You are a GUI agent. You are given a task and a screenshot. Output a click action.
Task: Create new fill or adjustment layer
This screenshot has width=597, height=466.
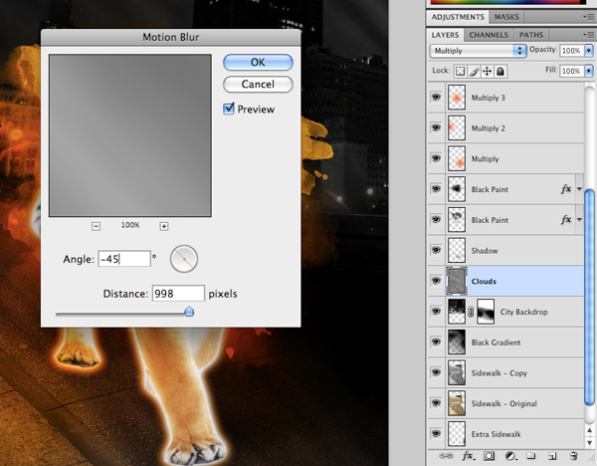[x=510, y=456]
